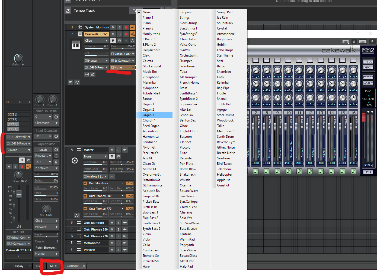
Task: Click HELP button in TTS-1 window
Action: coord(368,172)
